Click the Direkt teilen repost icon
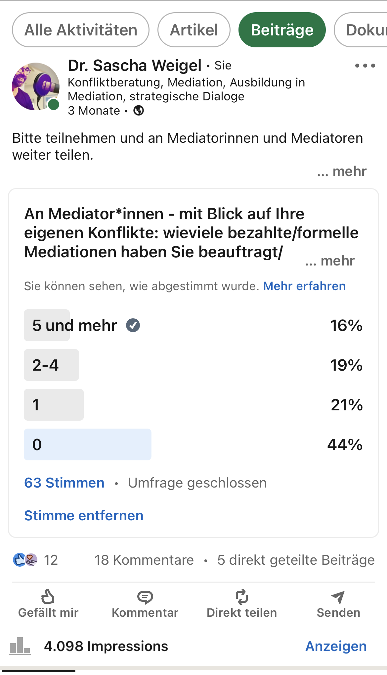Screen dimensions: 387x675 pyautogui.click(x=242, y=597)
